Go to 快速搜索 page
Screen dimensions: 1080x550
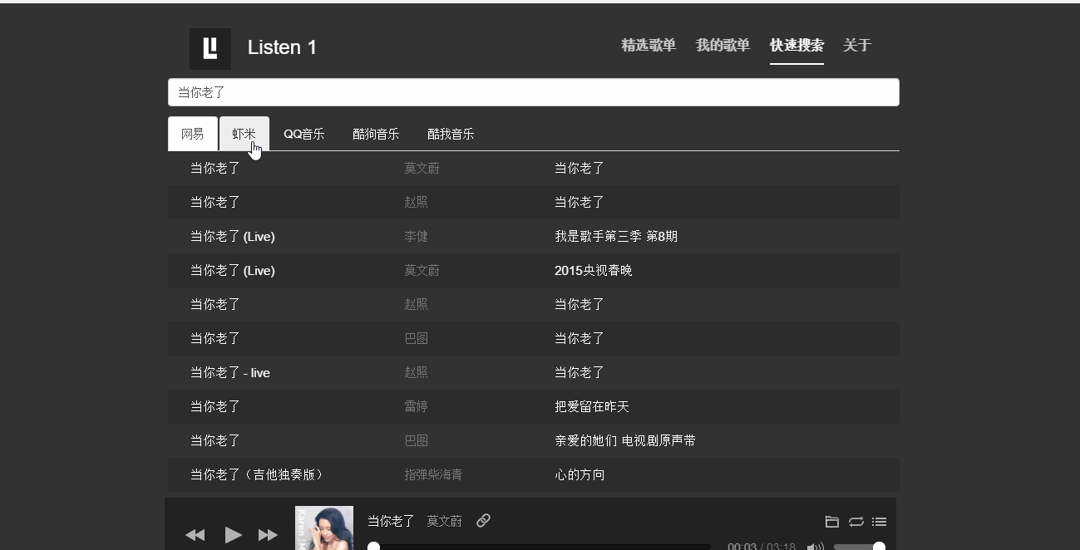tap(796, 46)
